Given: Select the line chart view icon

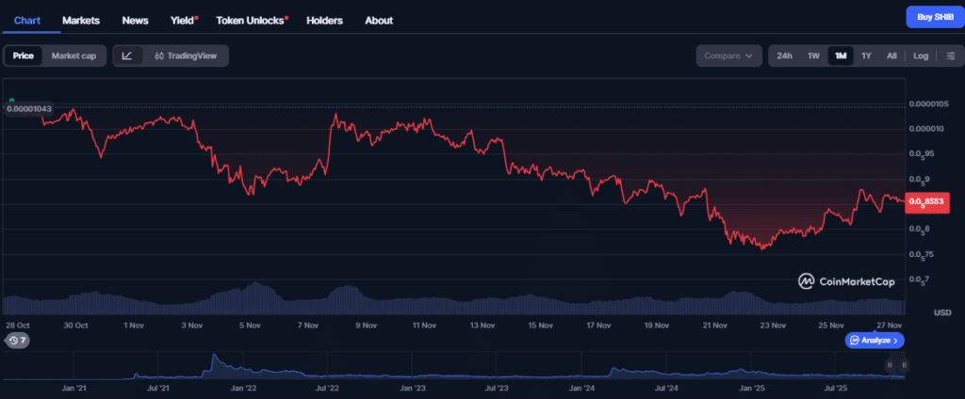Looking at the screenshot, I should click(127, 56).
